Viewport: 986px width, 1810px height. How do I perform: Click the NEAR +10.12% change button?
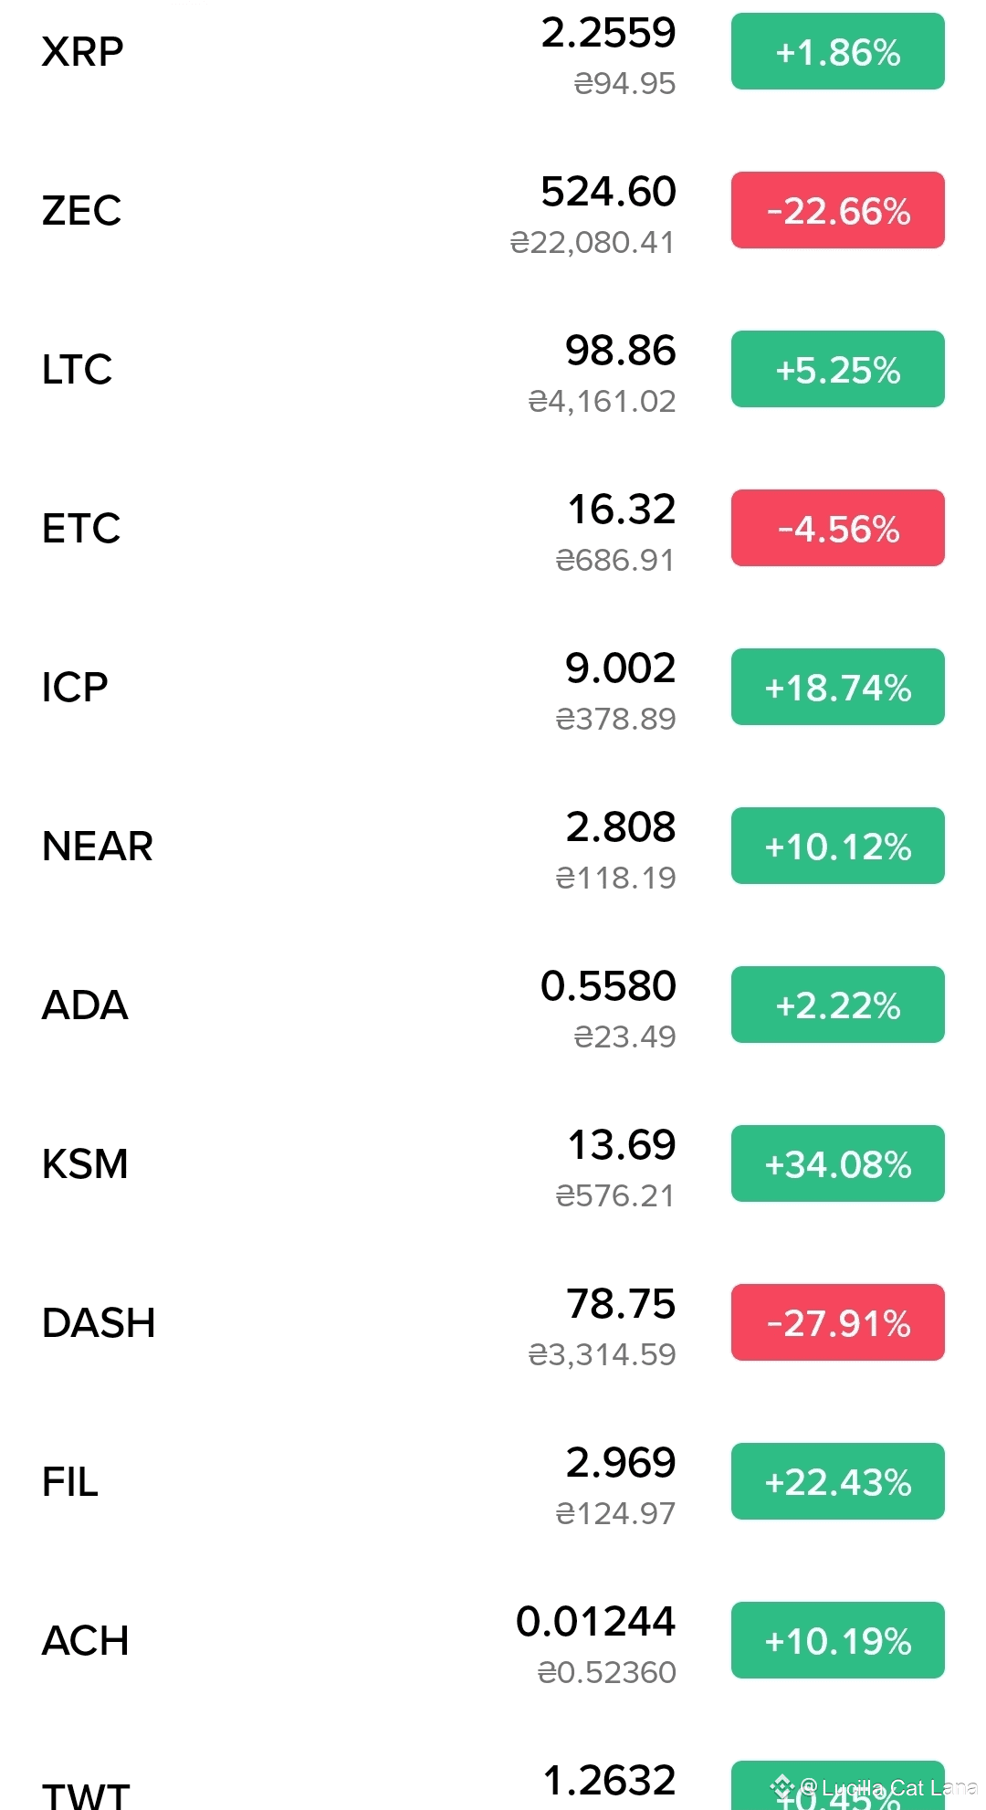click(x=837, y=847)
